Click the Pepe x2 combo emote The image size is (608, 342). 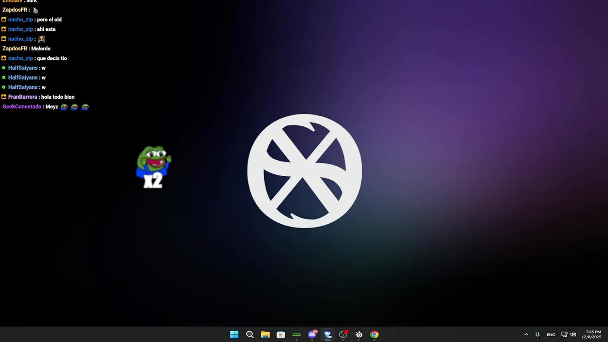153,167
